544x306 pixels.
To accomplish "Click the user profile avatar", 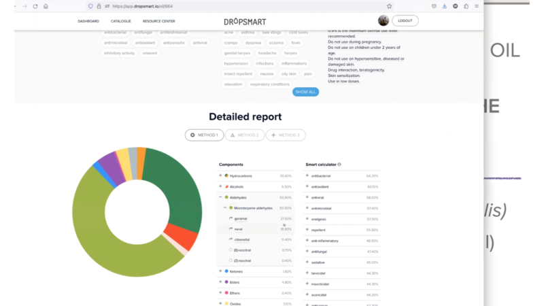I will point(384,21).
